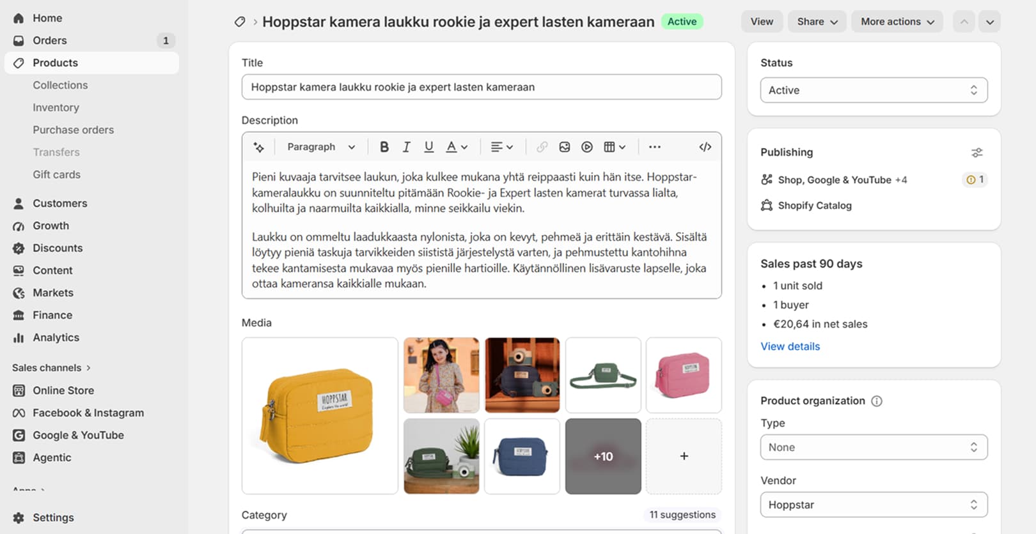The width and height of the screenshot is (1036, 534).
Task: Open the More actions dropdown
Action: point(897,22)
